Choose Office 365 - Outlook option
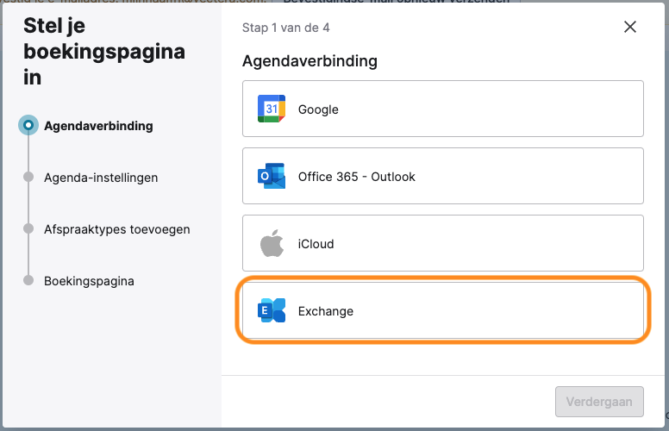The image size is (669, 431). tap(443, 176)
